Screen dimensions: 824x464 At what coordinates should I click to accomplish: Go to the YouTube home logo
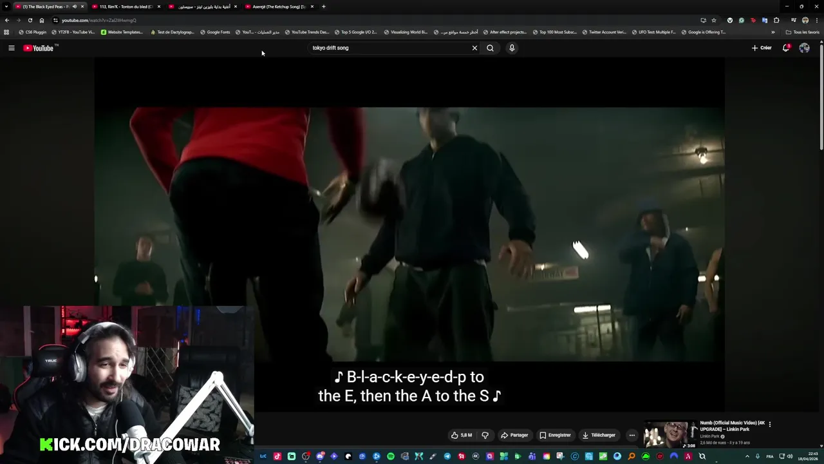(41, 48)
